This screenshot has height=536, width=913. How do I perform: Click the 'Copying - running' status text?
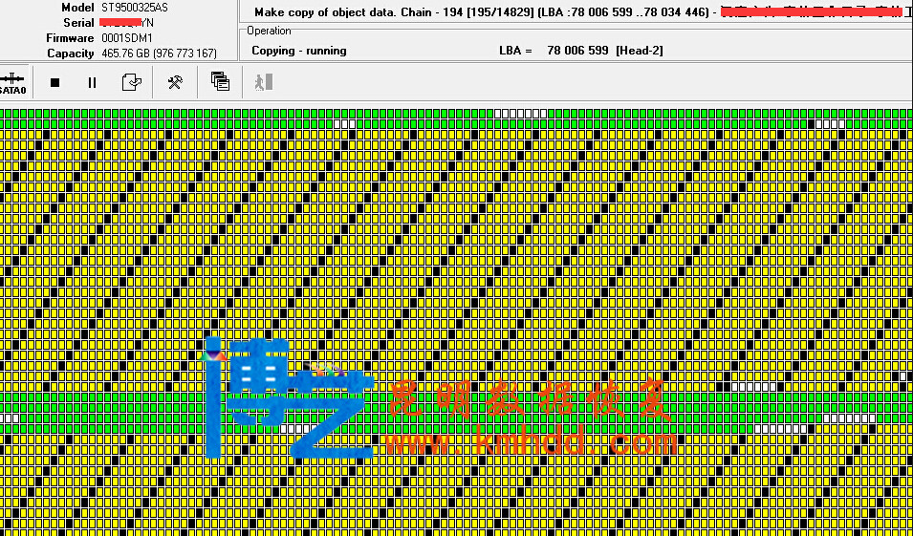click(299, 51)
